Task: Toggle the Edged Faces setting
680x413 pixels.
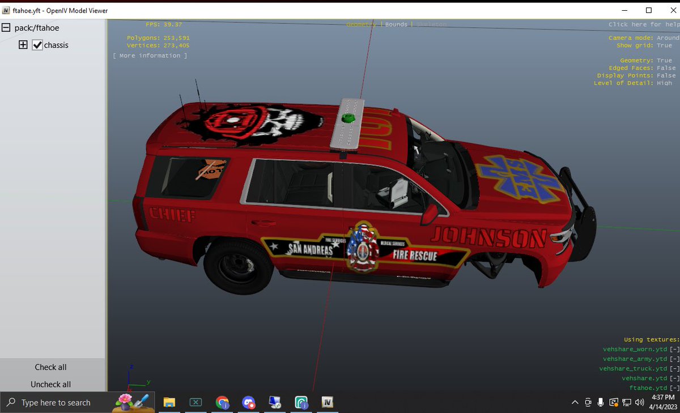Action: (x=642, y=68)
